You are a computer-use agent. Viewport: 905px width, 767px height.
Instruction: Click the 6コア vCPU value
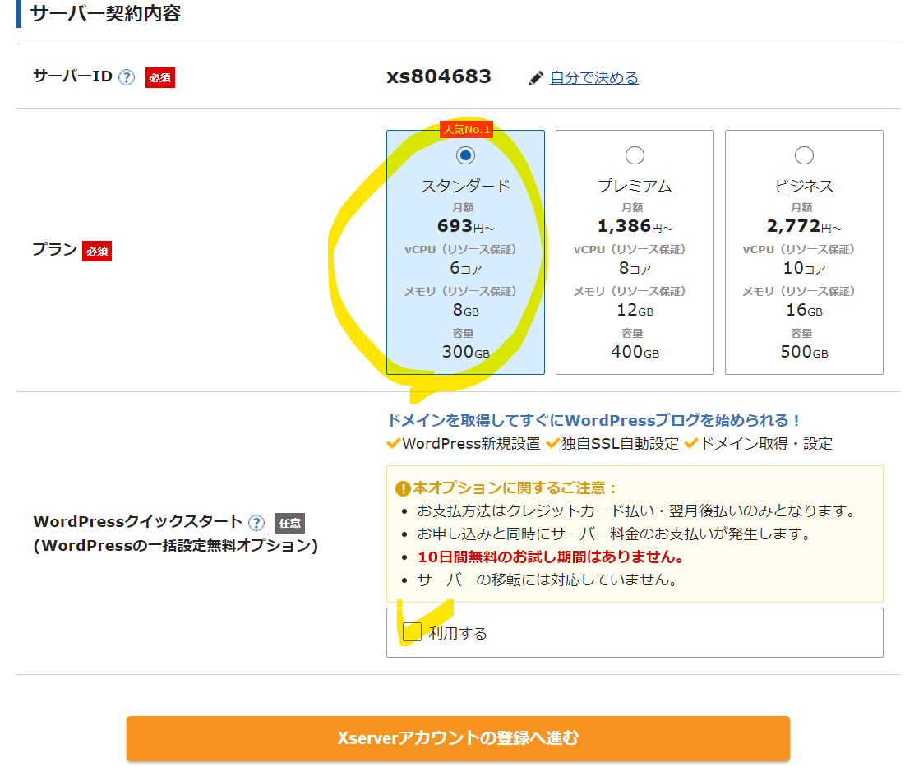pyautogui.click(x=466, y=268)
